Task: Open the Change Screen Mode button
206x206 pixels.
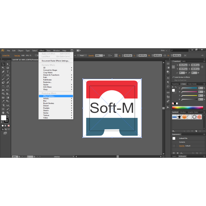Action: (5, 133)
